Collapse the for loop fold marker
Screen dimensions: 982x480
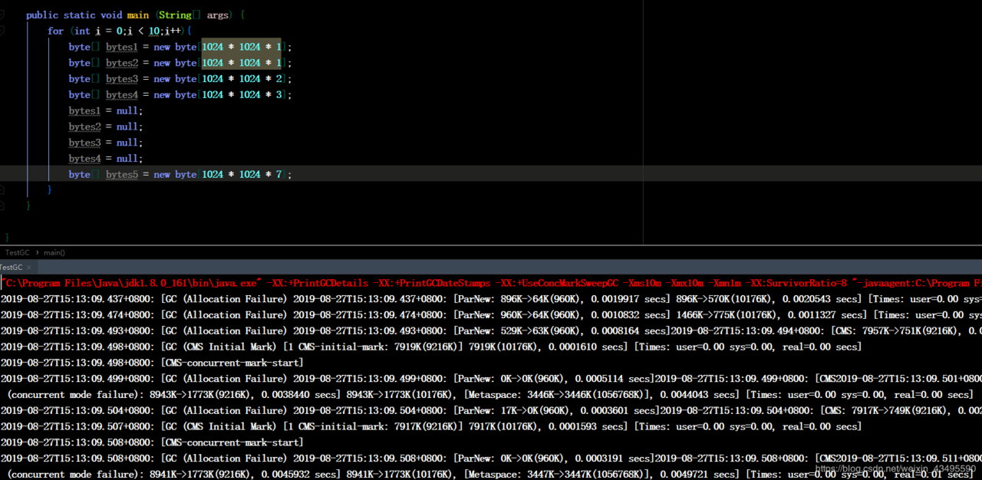point(2,31)
